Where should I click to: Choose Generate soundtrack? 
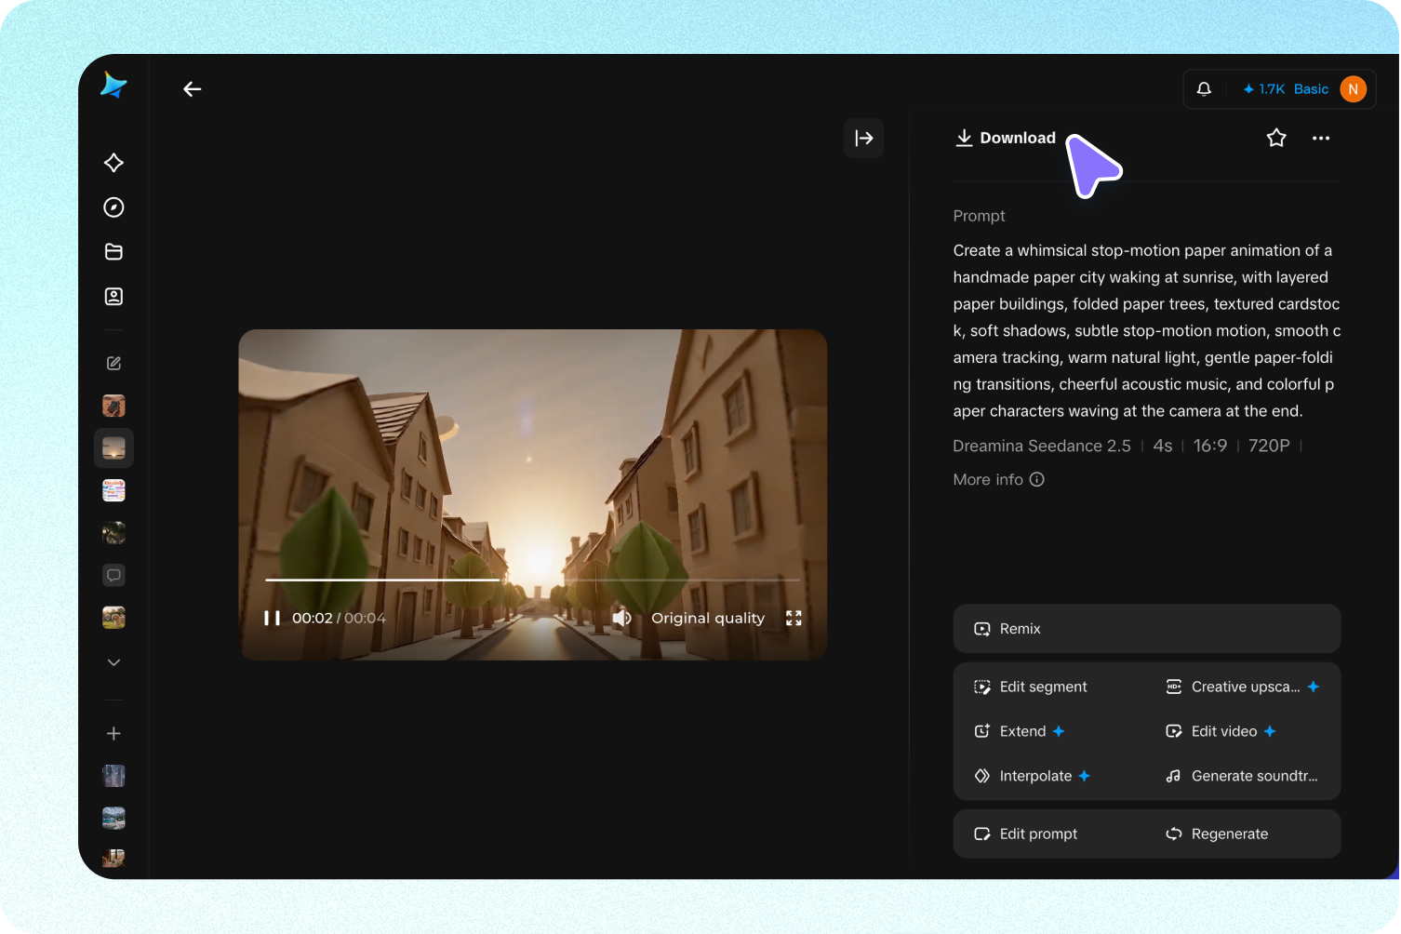(x=1242, y=777)
